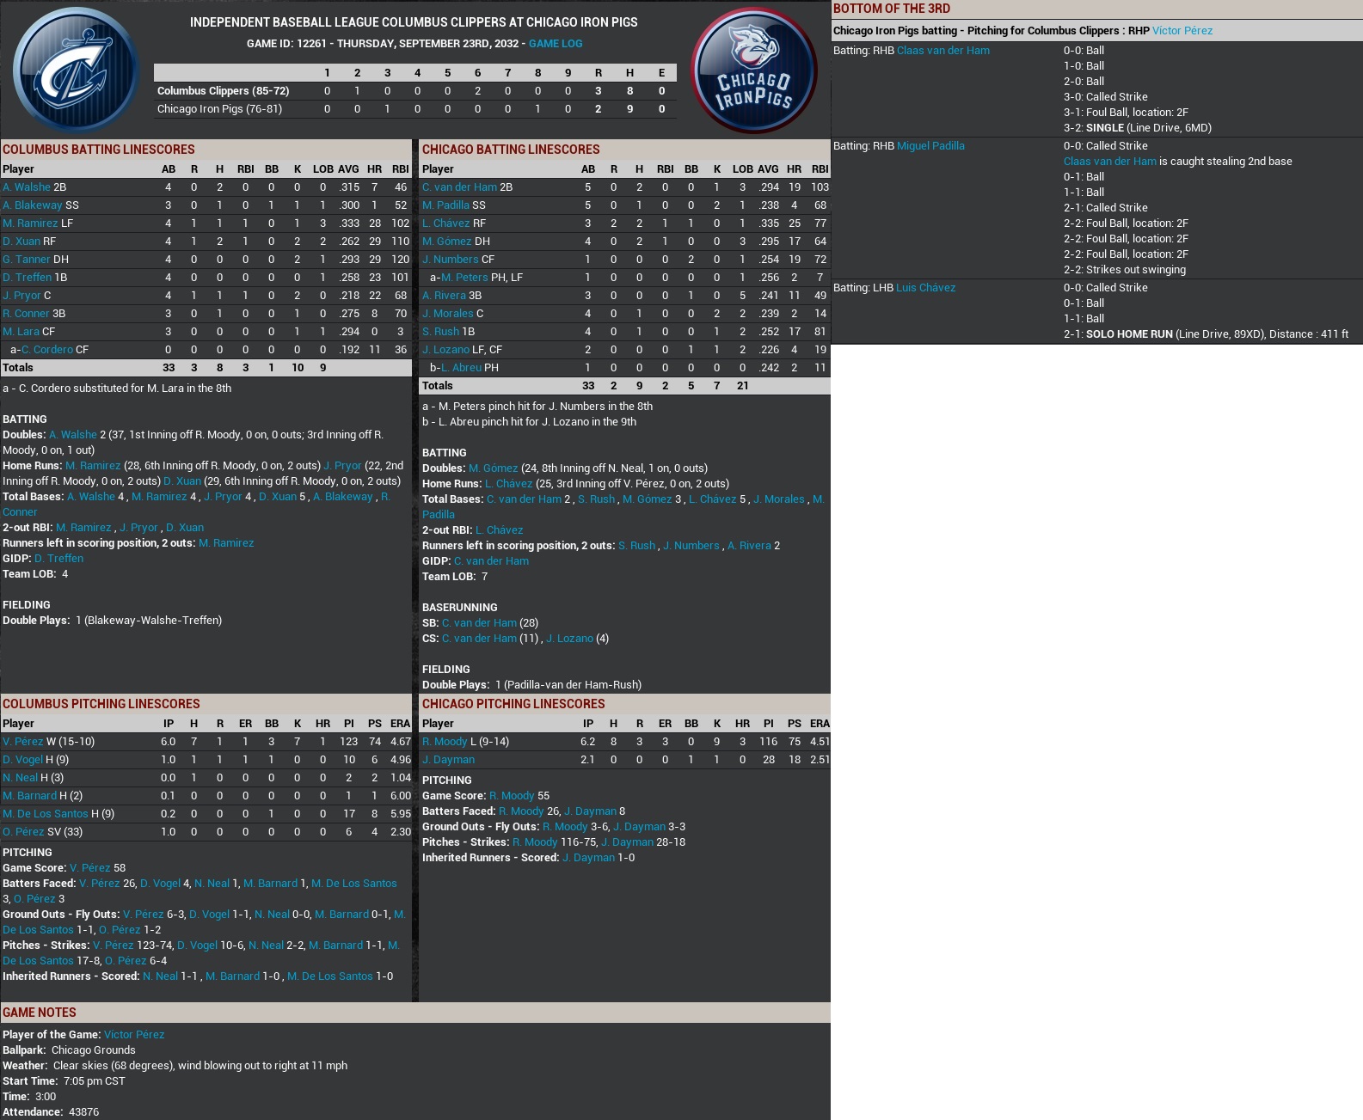Screen dimensions: 1363x1120
Task: Click pinch hitter M. Peters link in table
Action: click(x=464, y=278)
